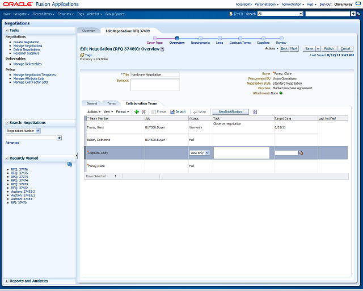
Task: Open the Personalization menu
Action: pyautogui.click(x=267, y=4)
